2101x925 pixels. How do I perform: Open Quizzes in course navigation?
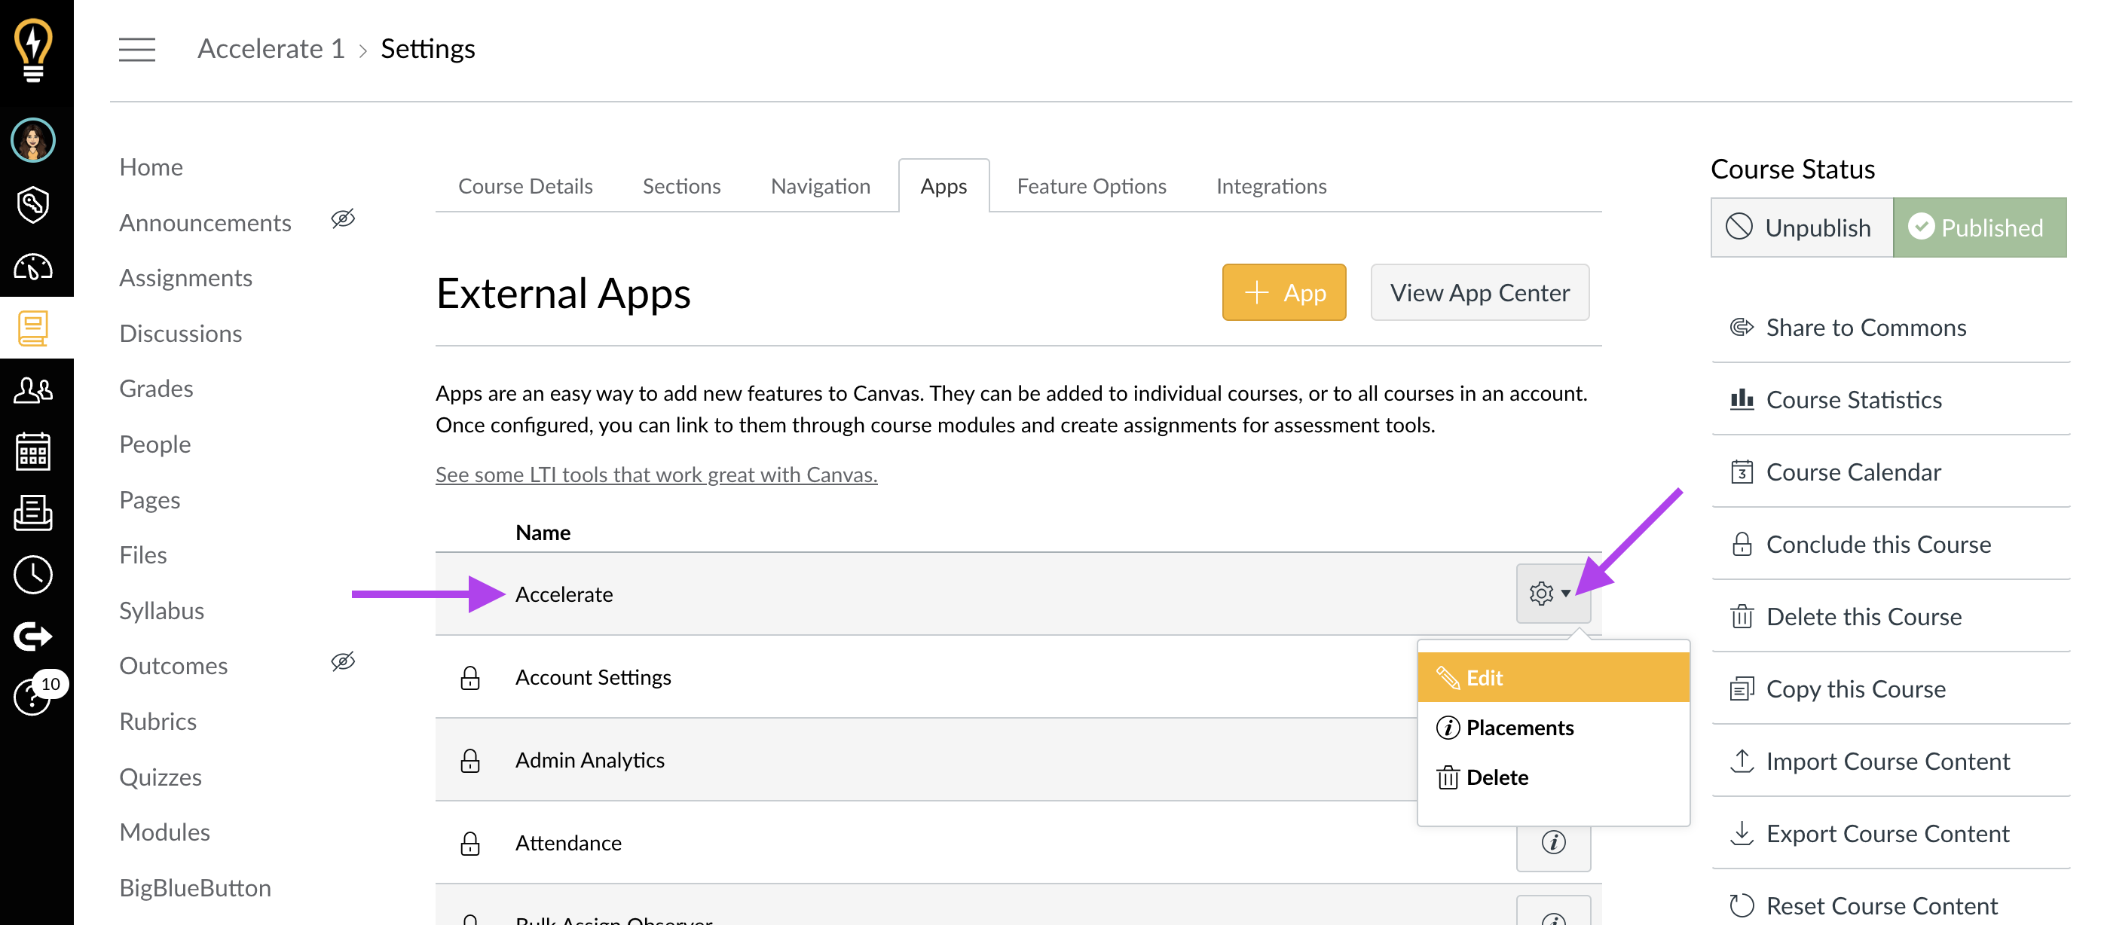coord(160,776)
